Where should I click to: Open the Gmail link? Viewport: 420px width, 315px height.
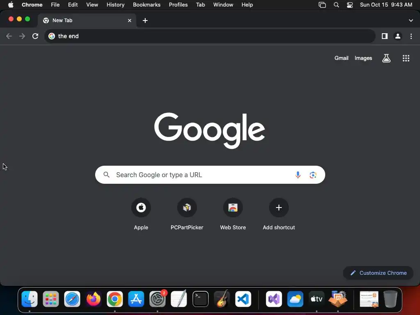(341, 58)
